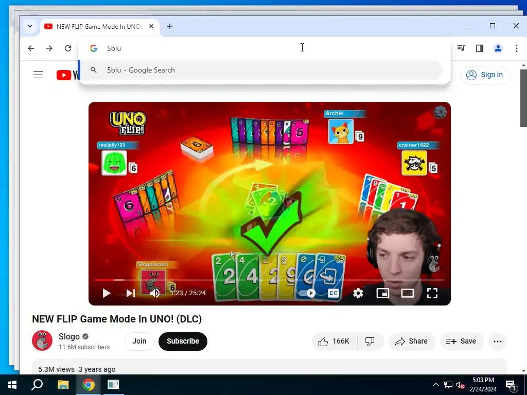Viewport: 527px width, 395px height.
Task: Go to YouTube home via the logo
Action: 67,75
